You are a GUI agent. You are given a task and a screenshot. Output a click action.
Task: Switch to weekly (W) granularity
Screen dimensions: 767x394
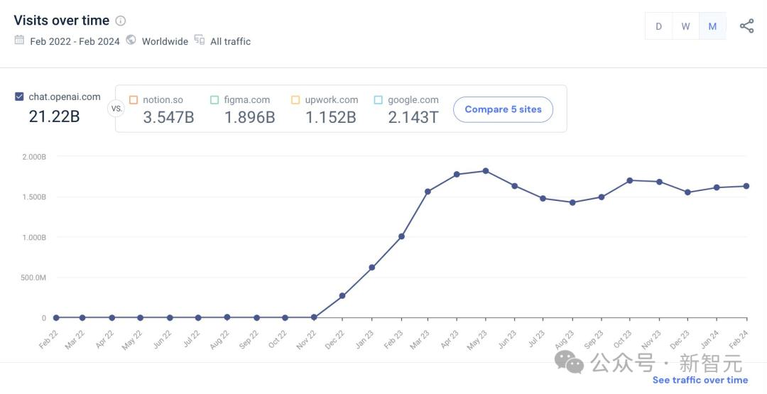coord(685,26)
